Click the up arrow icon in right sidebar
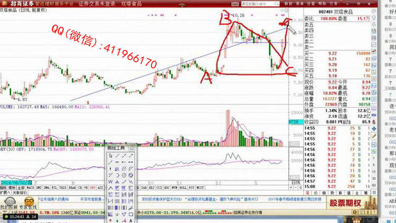This screenshot has height=223, width=396. click(374, 18)
